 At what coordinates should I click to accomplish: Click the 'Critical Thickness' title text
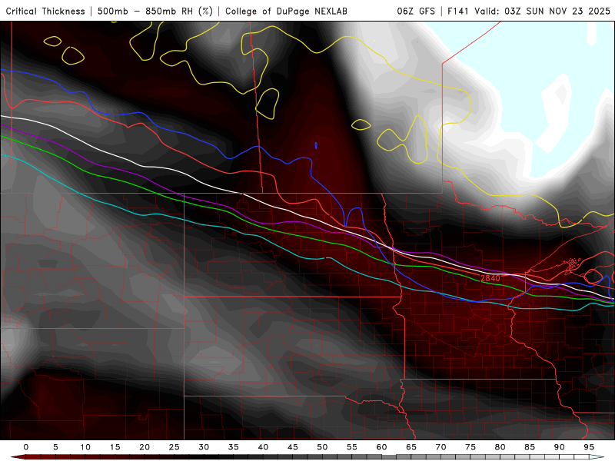tap(45, 11)
